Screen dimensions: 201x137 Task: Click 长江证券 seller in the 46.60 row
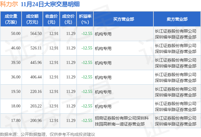pos(176,49)
